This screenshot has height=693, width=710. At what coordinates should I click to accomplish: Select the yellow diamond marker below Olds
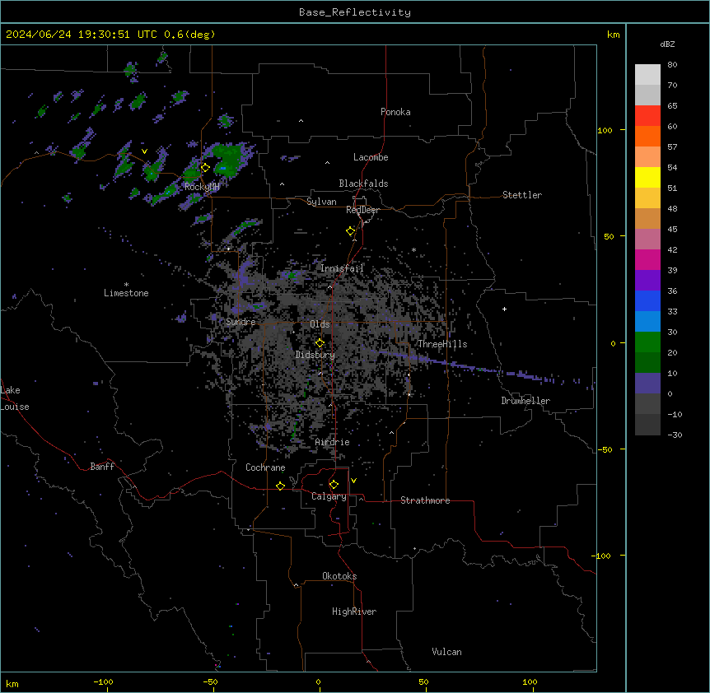click(320, 343)
